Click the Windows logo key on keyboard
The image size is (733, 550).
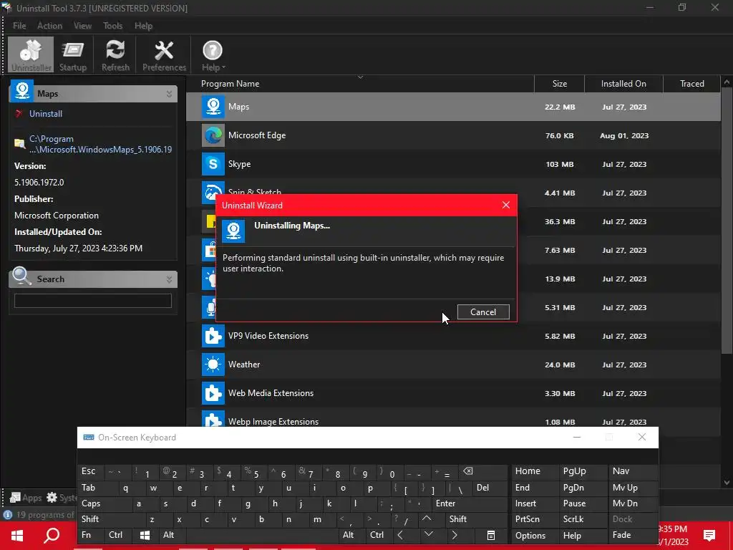145,535
